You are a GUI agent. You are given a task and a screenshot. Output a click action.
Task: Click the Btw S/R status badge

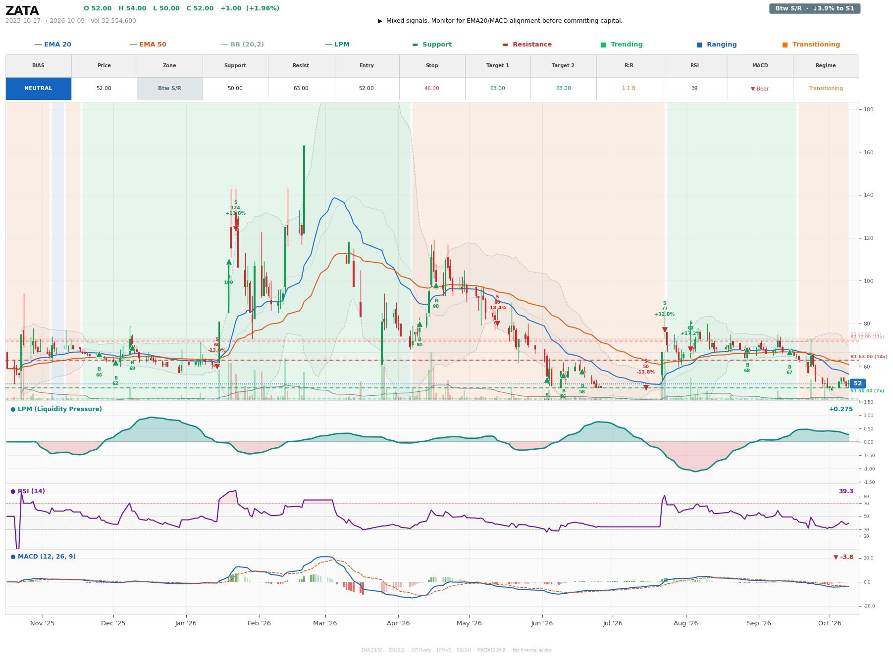click(x=815, y=8)
